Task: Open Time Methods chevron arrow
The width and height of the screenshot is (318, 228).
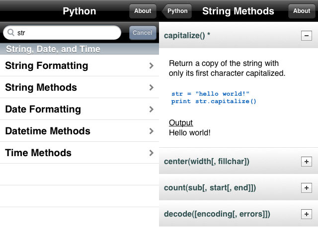Action: click(x=151, y=153)
